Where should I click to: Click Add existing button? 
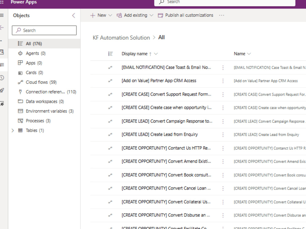[x=132, y=15]
